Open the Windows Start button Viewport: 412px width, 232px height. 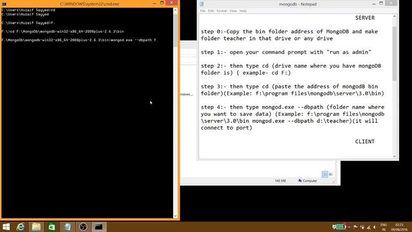tap(6, 227)
